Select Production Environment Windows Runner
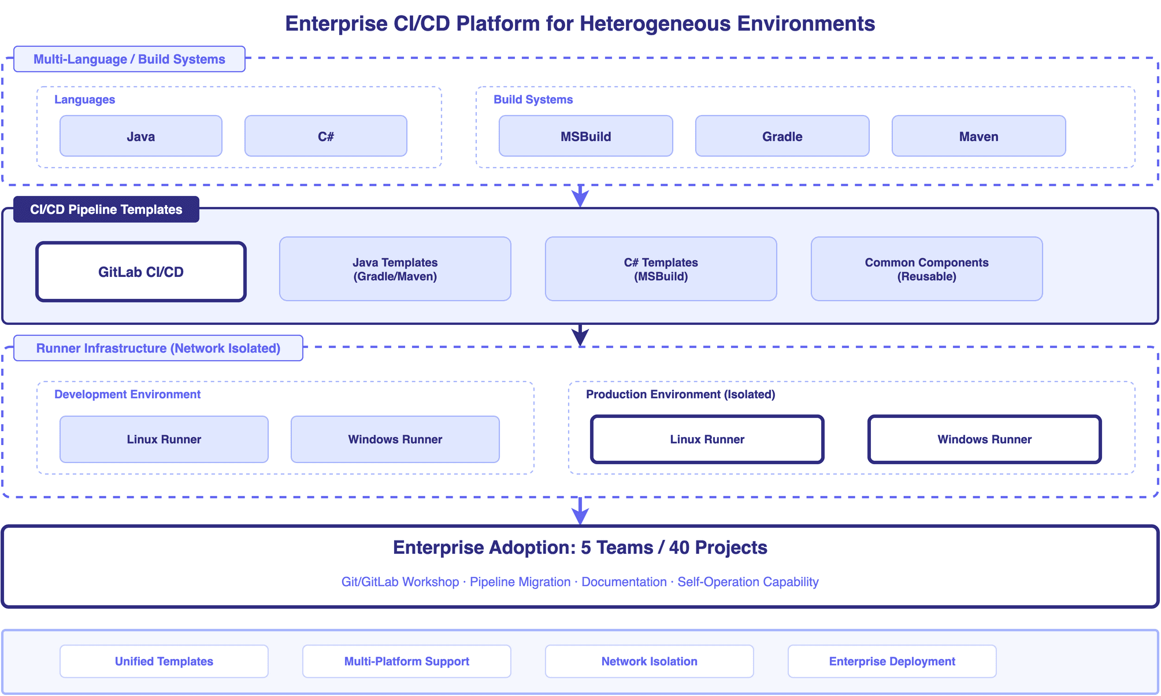 984,439
